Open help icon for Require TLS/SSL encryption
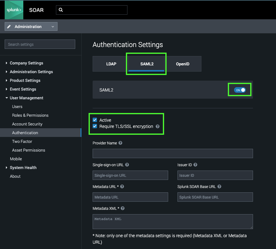Viewport: 276px width, 249px height. pos(158,126)
